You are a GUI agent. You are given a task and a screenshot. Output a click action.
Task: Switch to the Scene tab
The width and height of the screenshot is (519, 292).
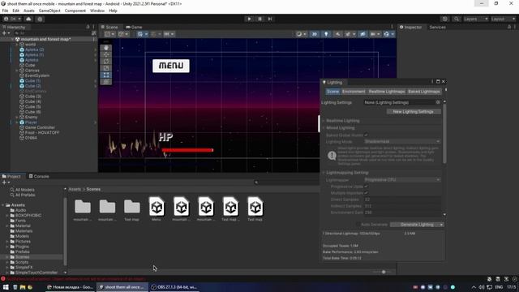(x=109, y=27)
